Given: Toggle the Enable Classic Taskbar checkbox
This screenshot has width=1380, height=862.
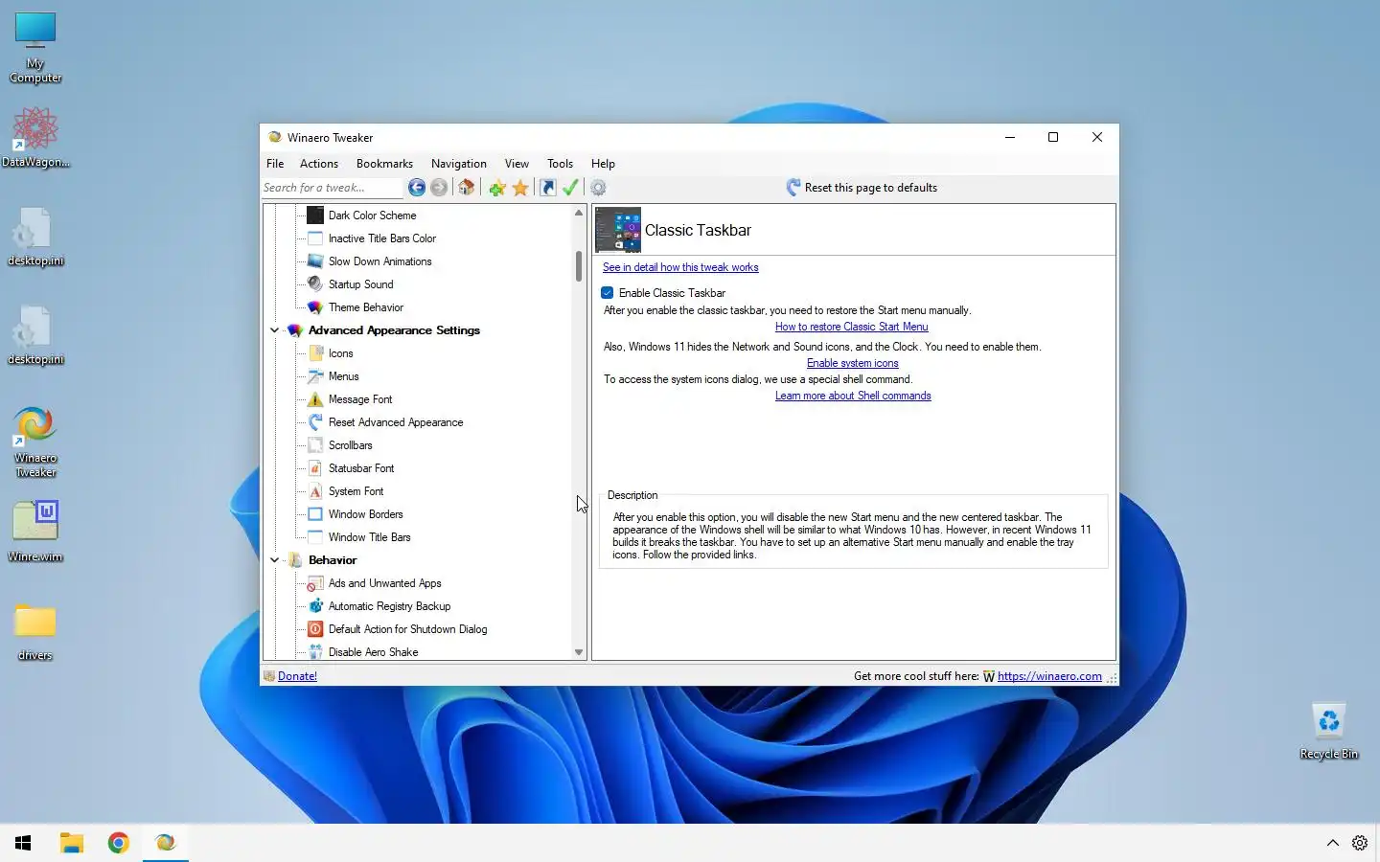Looking at the screenshot, I should (x=608, y=293).
